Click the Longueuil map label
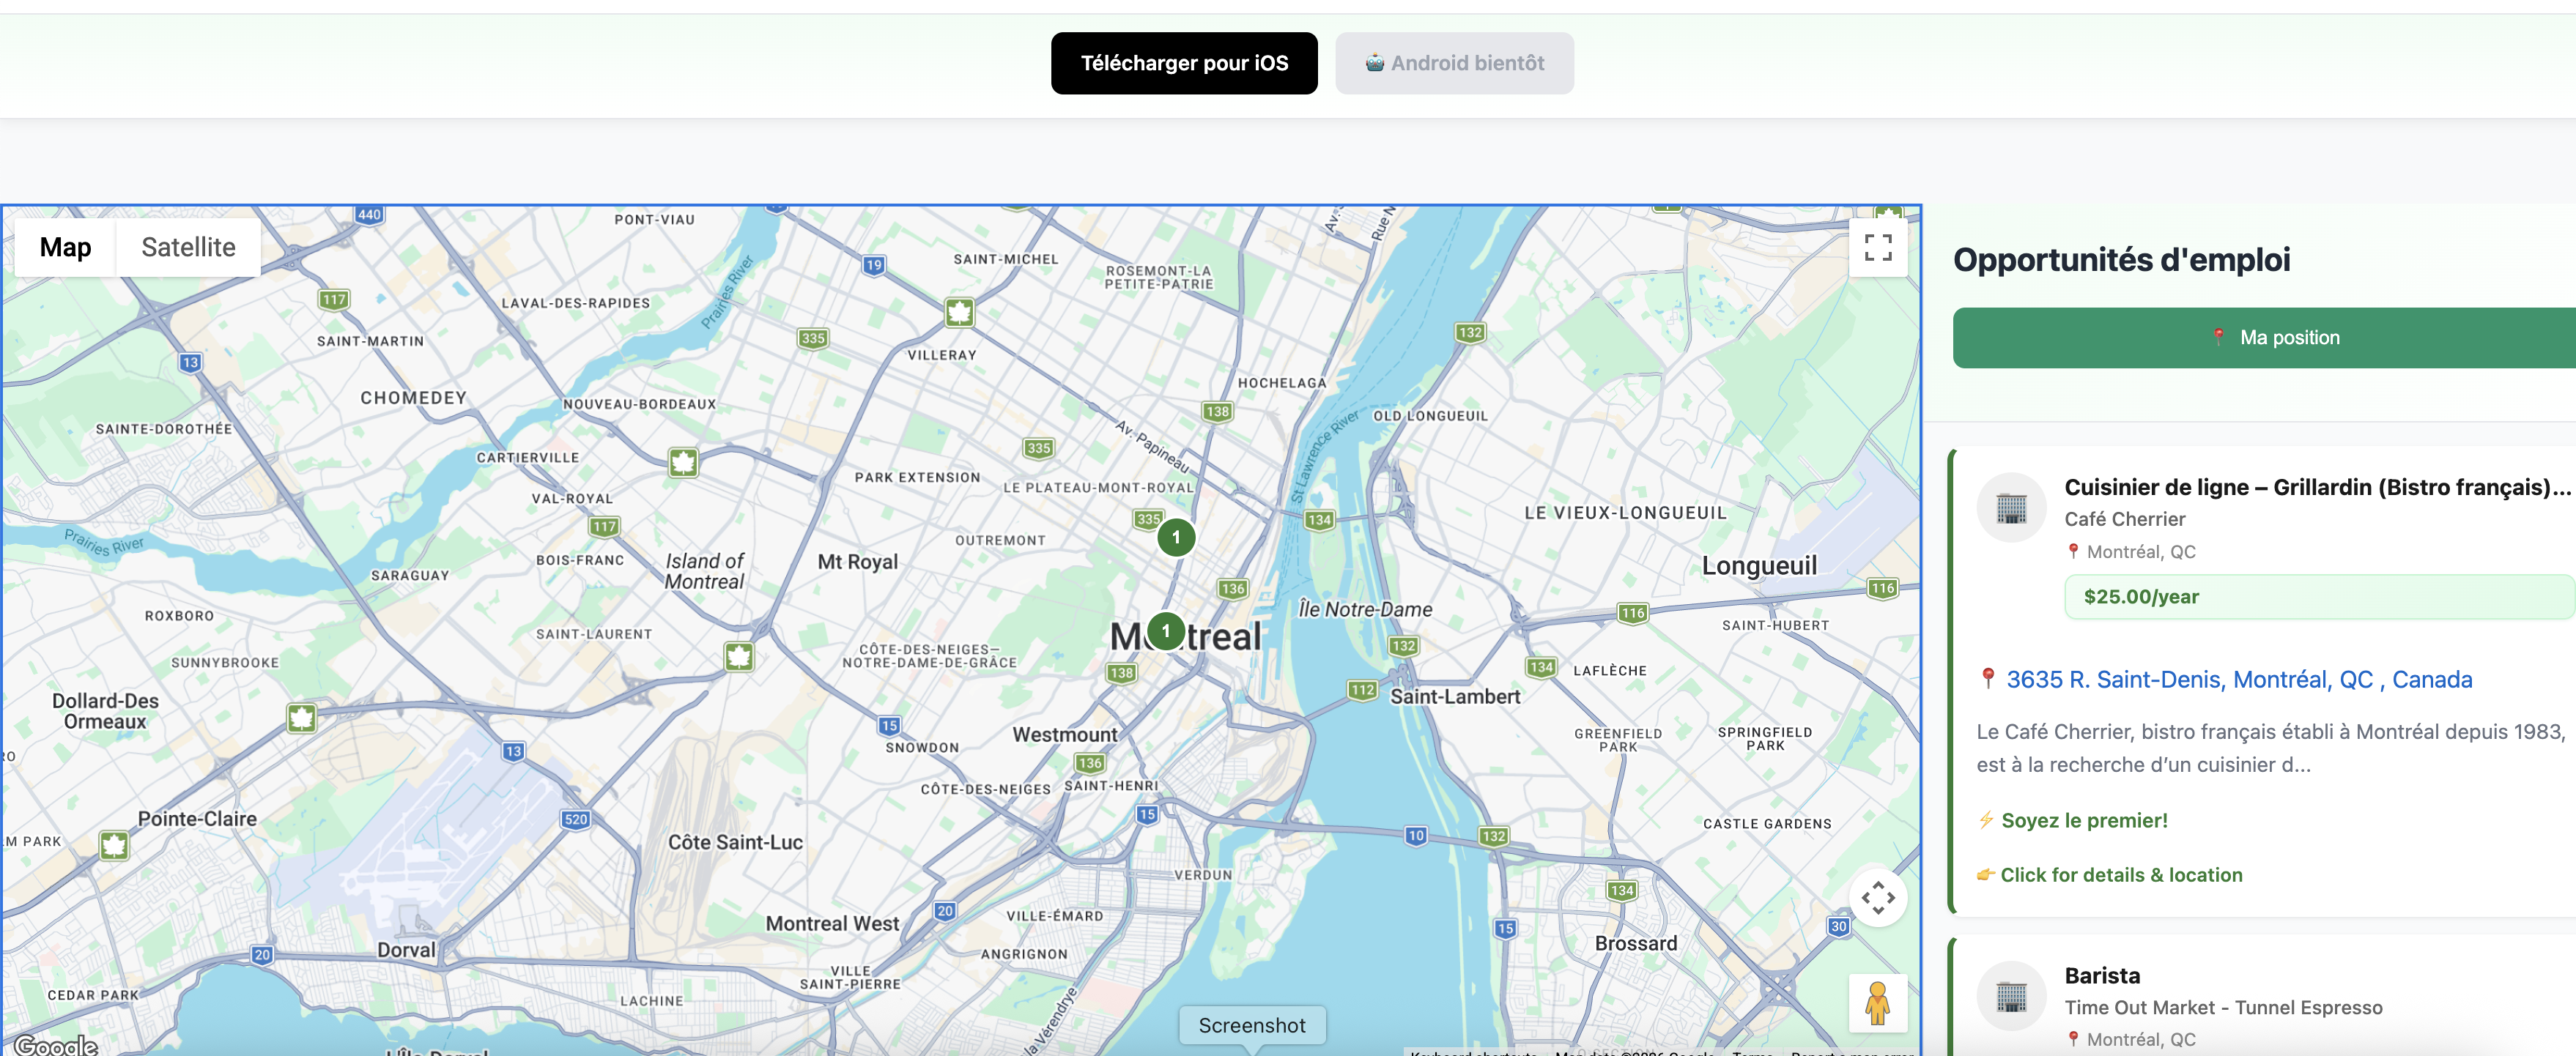Viewport: 2576px width, 1056px height. click(x=1759, y=566)
